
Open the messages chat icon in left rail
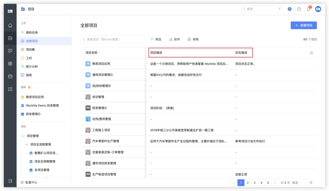click(10, 51)
